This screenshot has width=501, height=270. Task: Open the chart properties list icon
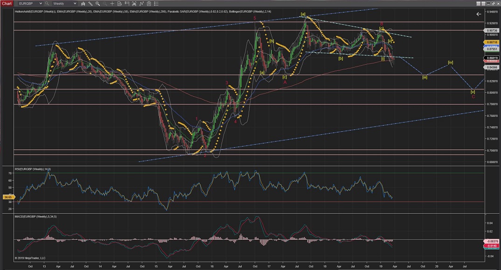156,4
